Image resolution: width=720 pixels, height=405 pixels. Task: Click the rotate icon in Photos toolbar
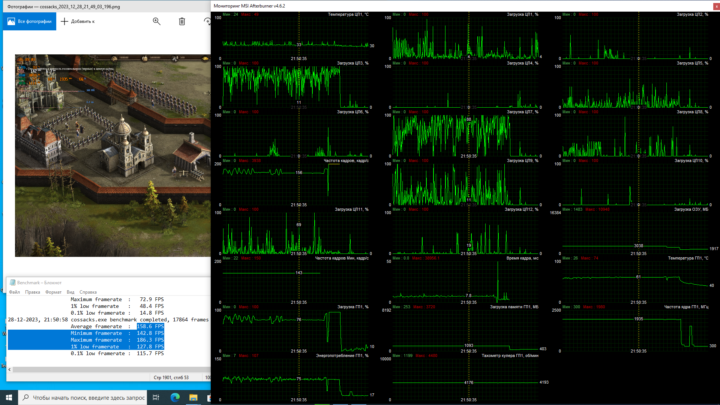click(207, 21)
